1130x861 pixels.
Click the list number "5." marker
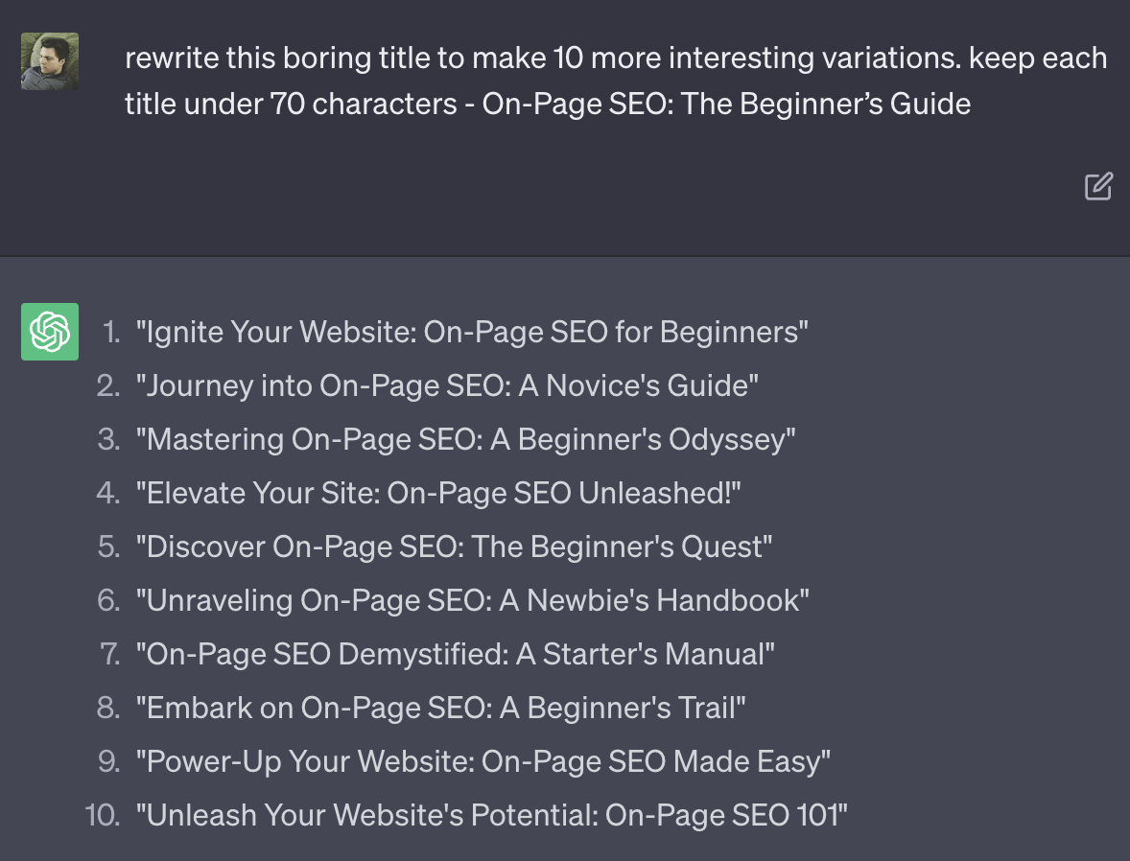109,547
